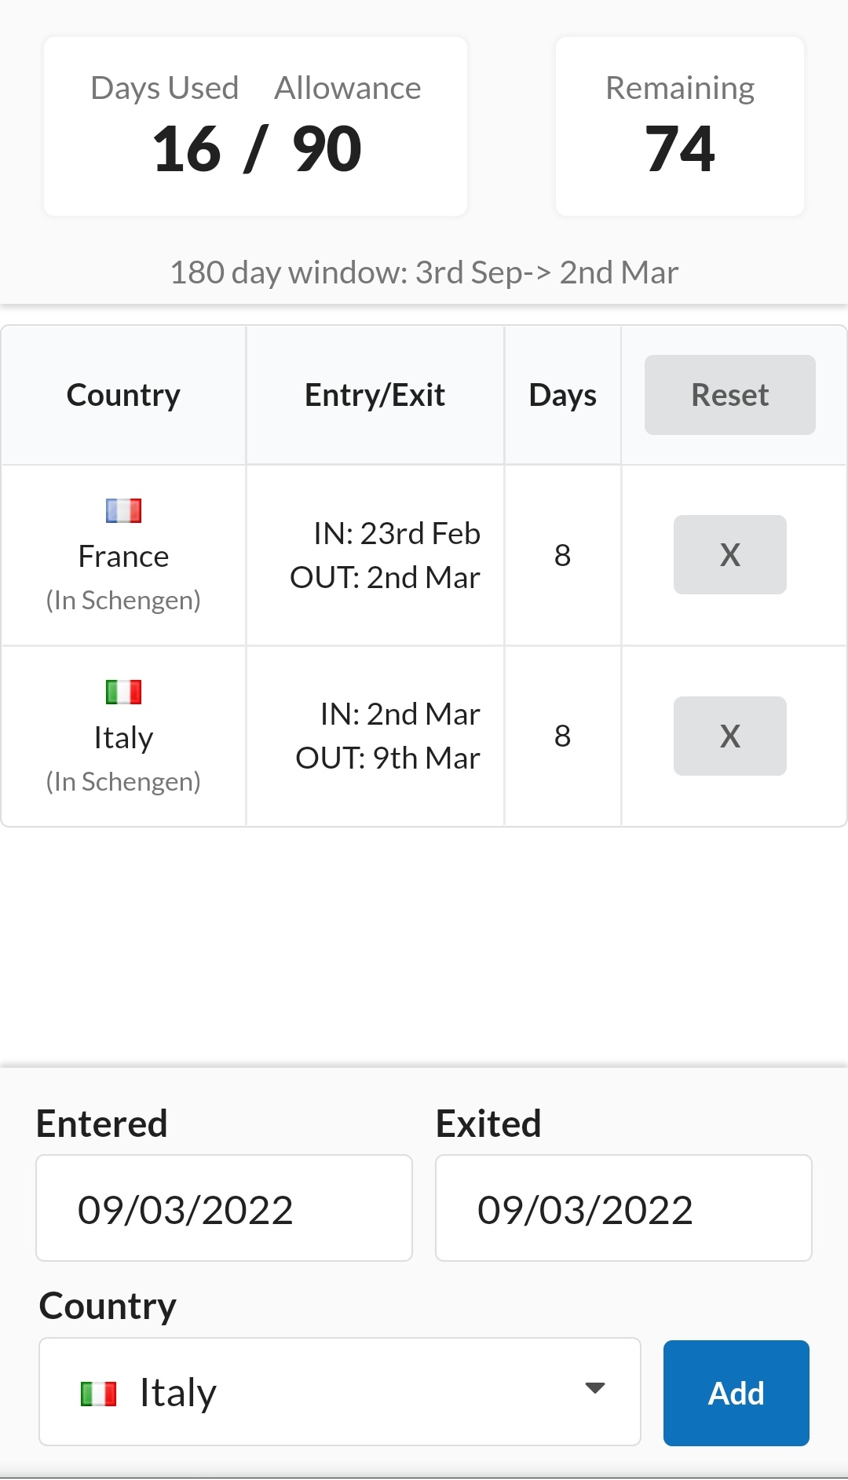
Task: Click the Italy flag in country selector
Action: [99, 1394]
